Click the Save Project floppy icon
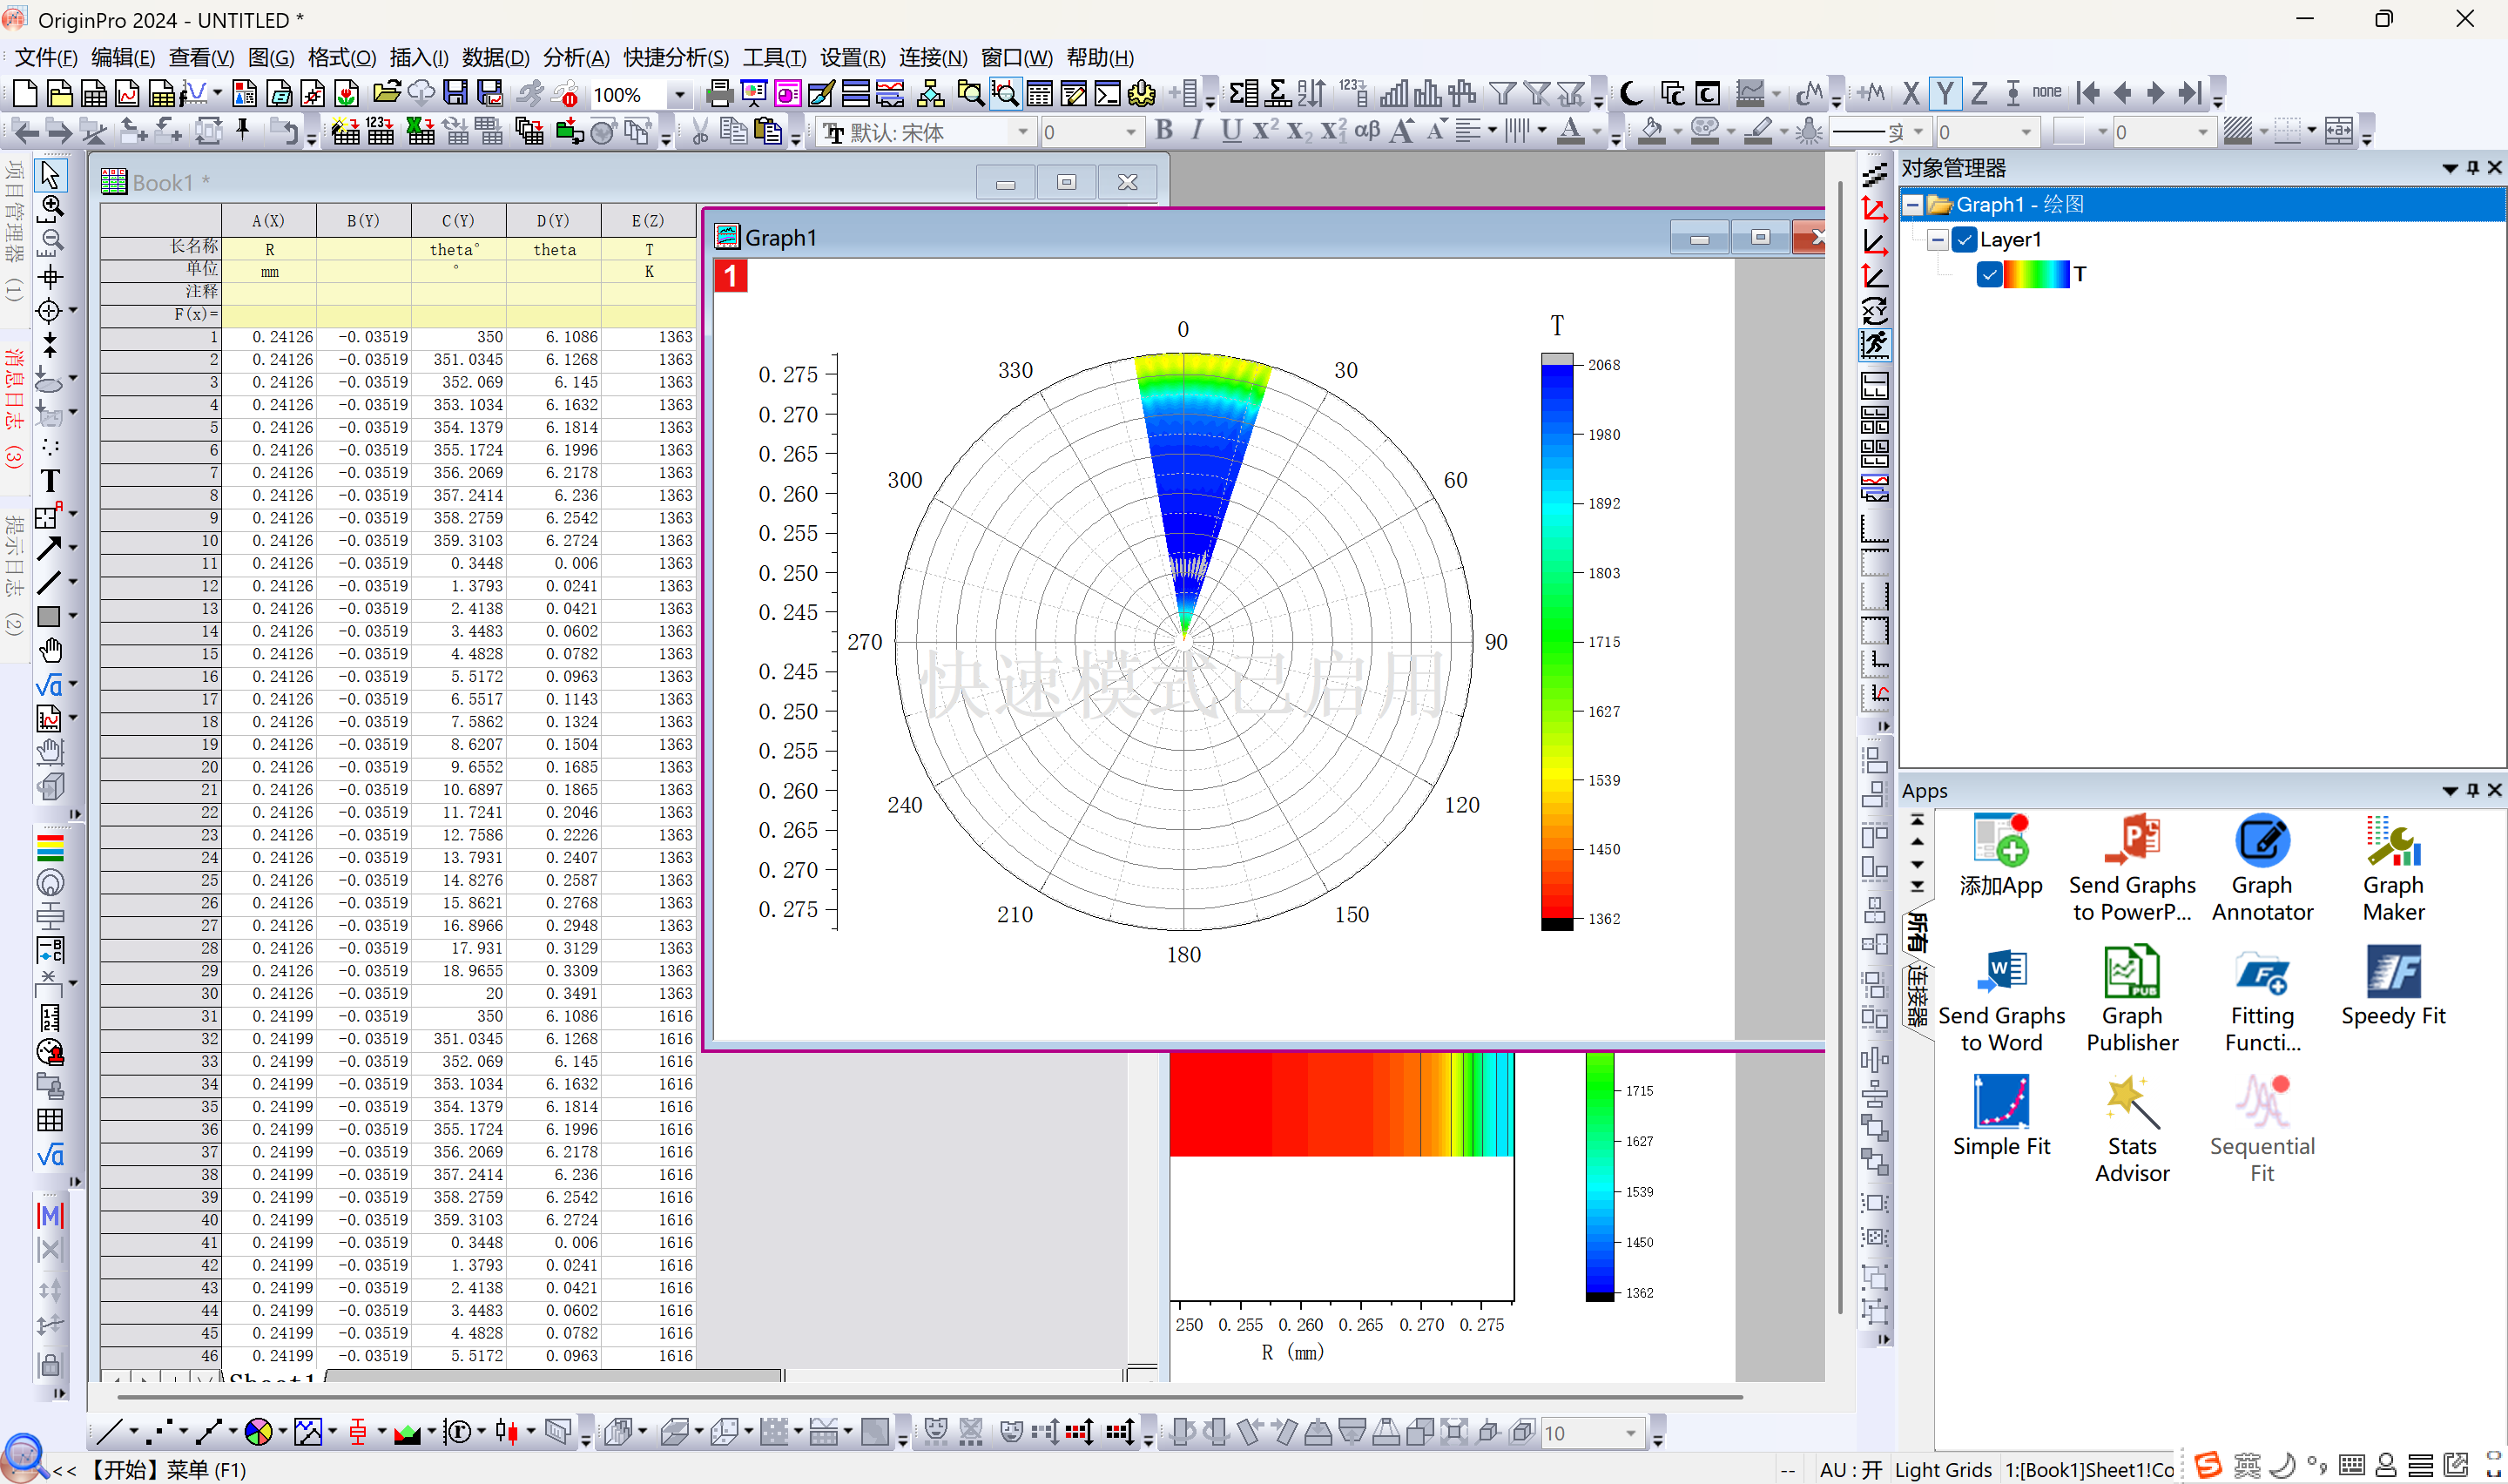 (x=455, y=94)
